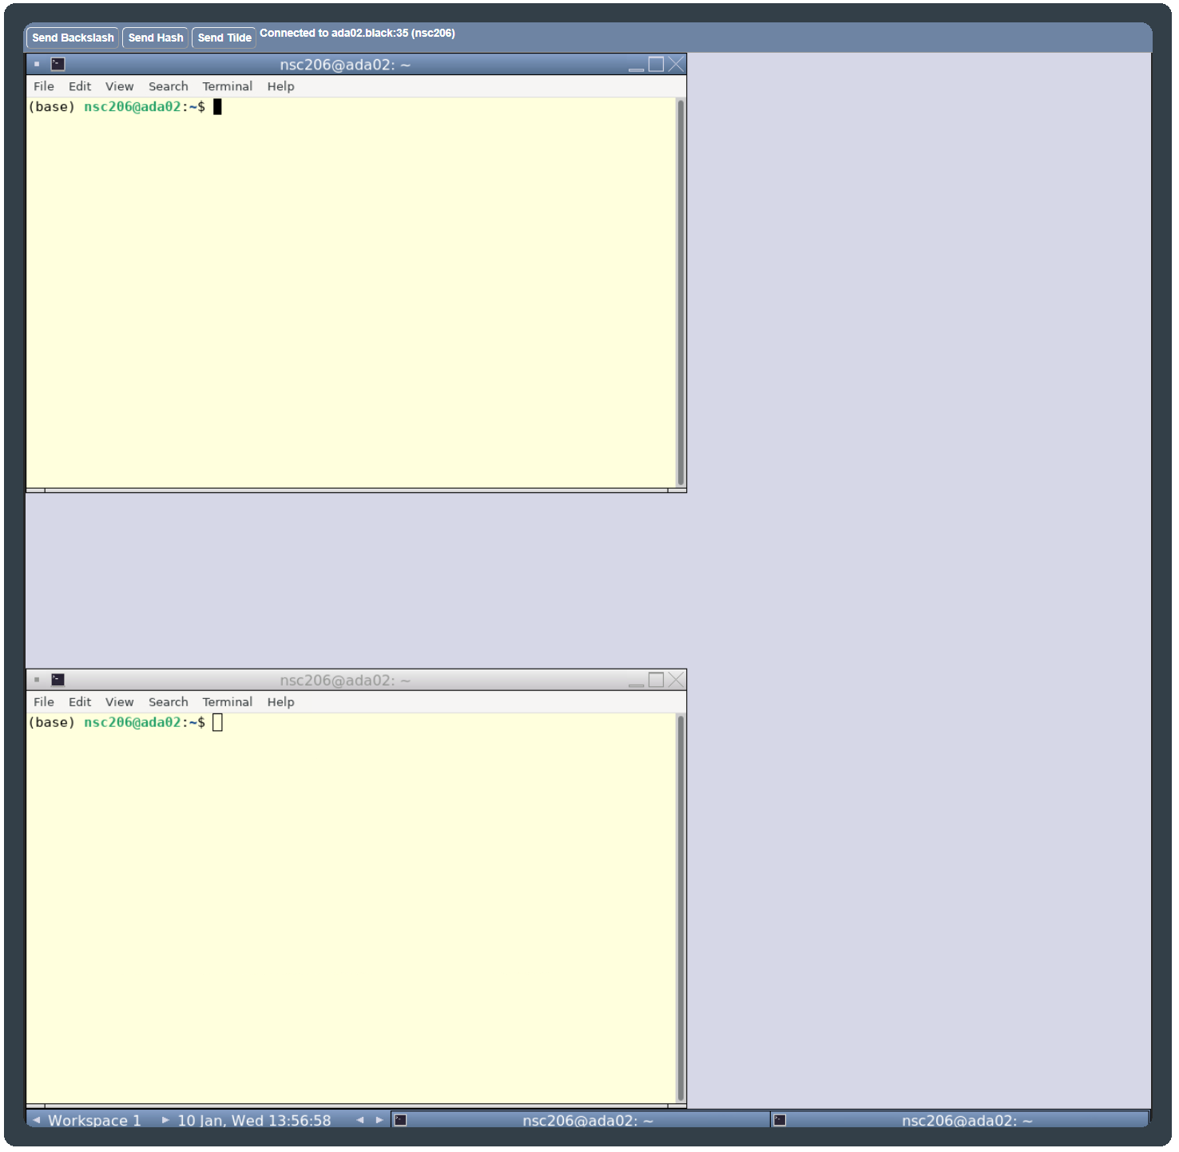Minimize the top terminal window
This screenshot has width=1179, height=1152.
pos(637,65)
